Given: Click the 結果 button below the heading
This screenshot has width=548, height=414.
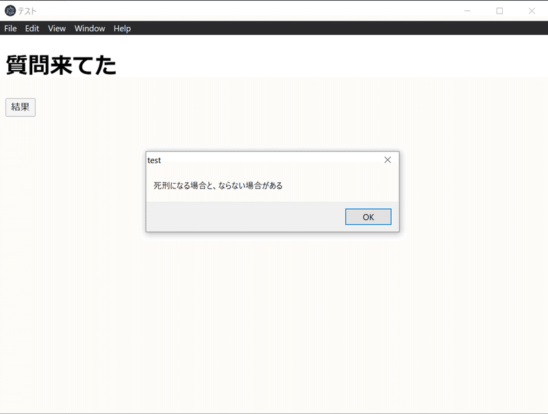Looking at the screenshot, I should pyautogui.click(x=20, y=108).
